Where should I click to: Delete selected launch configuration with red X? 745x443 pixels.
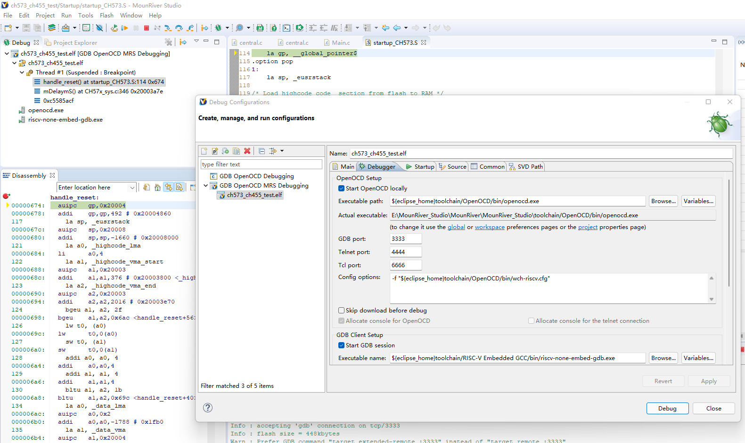click(x=247, y=151)
